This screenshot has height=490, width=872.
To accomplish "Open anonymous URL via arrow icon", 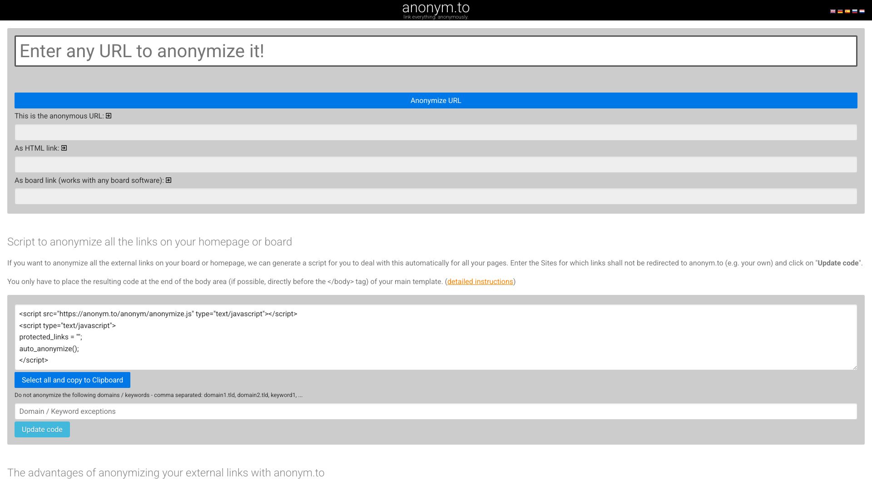I will tap(109, 116).
